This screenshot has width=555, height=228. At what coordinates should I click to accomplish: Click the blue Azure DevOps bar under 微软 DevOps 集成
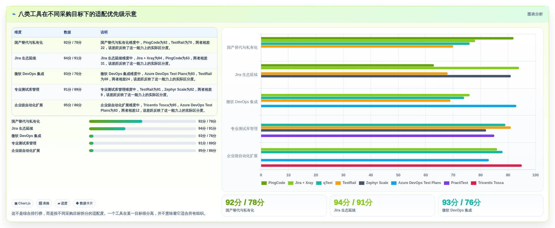tap(388, 106)
